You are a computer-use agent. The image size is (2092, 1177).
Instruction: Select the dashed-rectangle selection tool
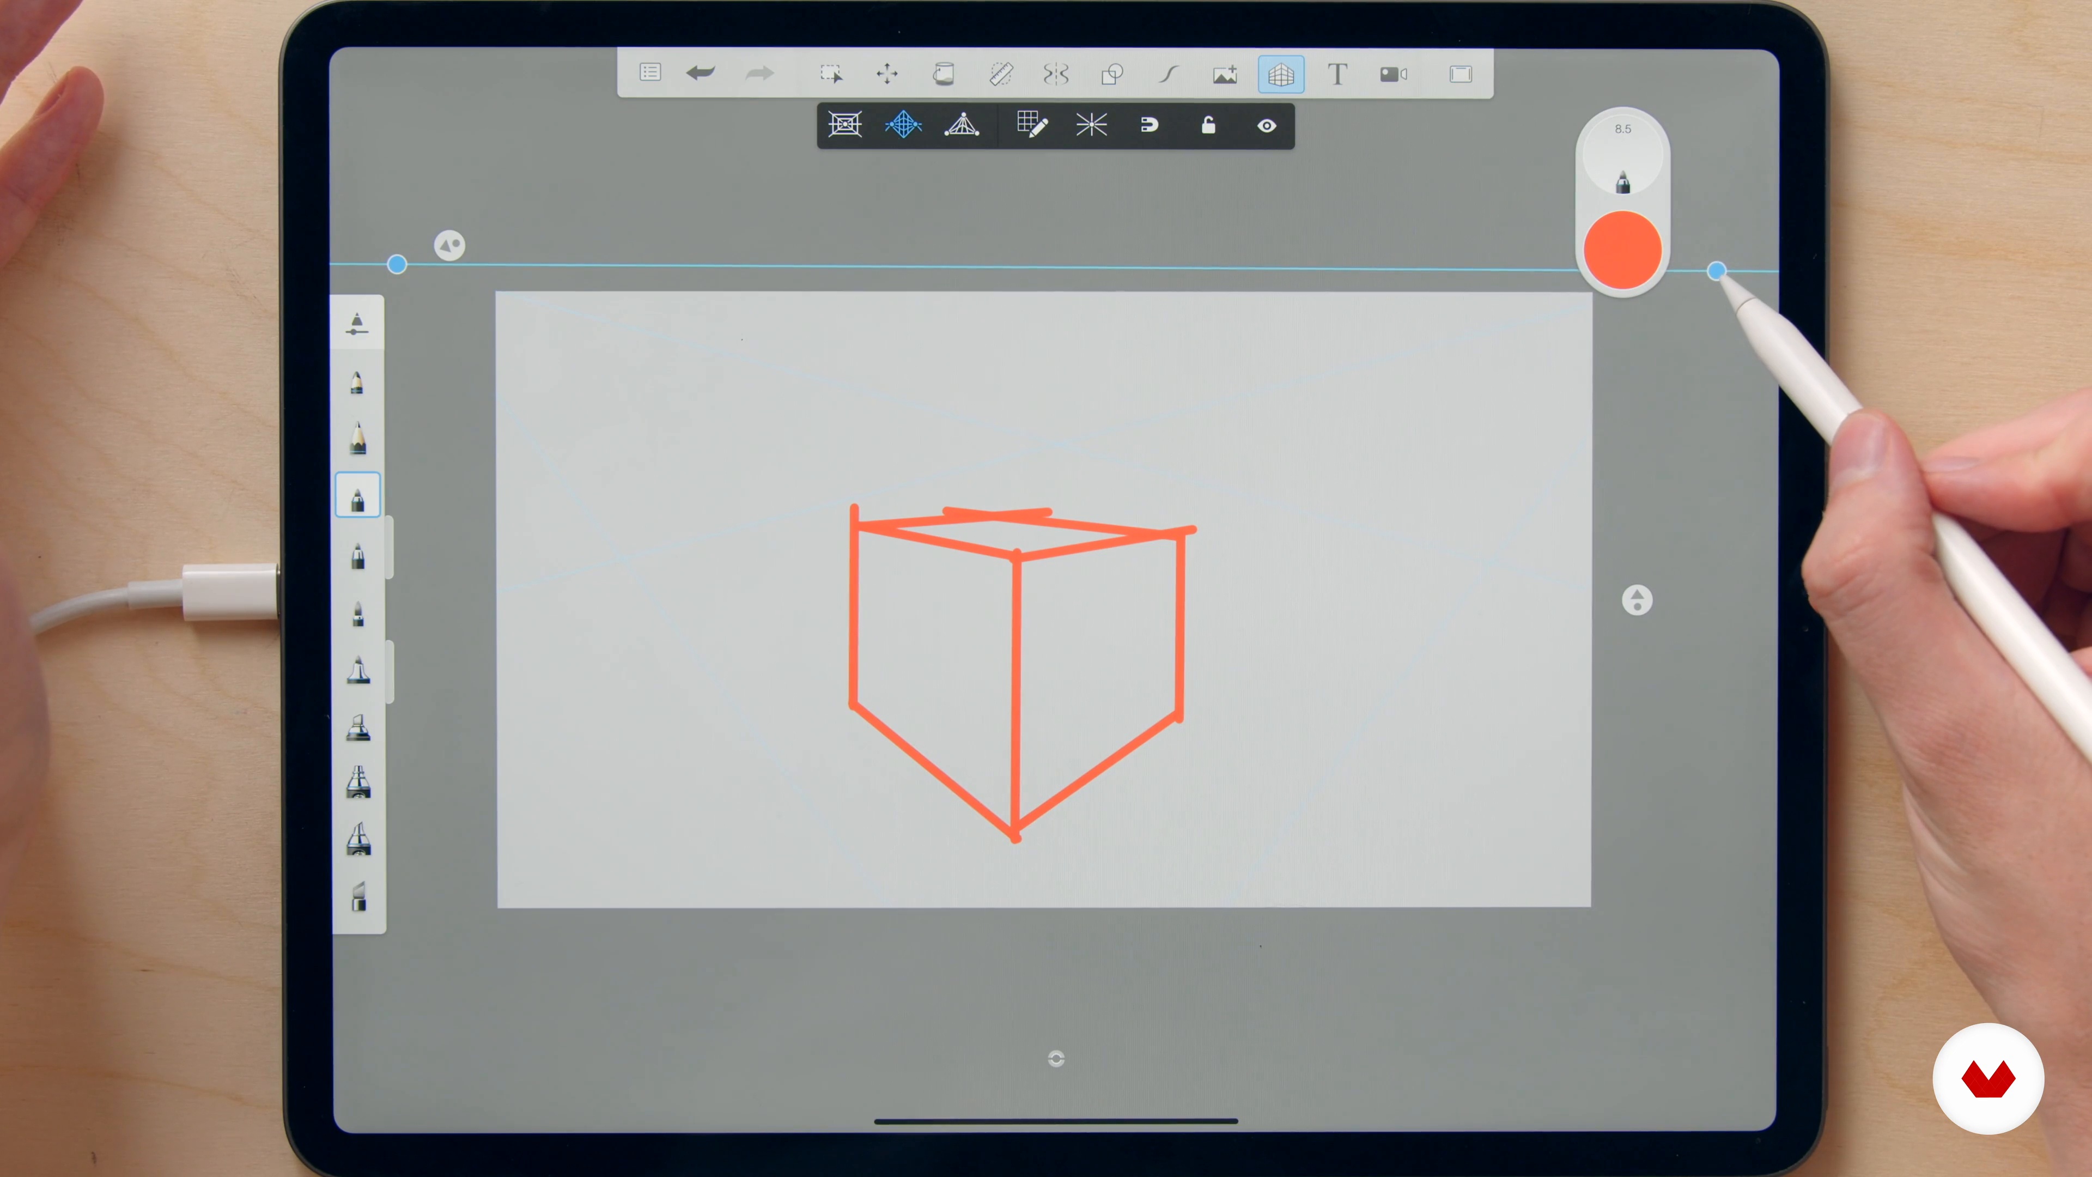(x=831, y=74)
